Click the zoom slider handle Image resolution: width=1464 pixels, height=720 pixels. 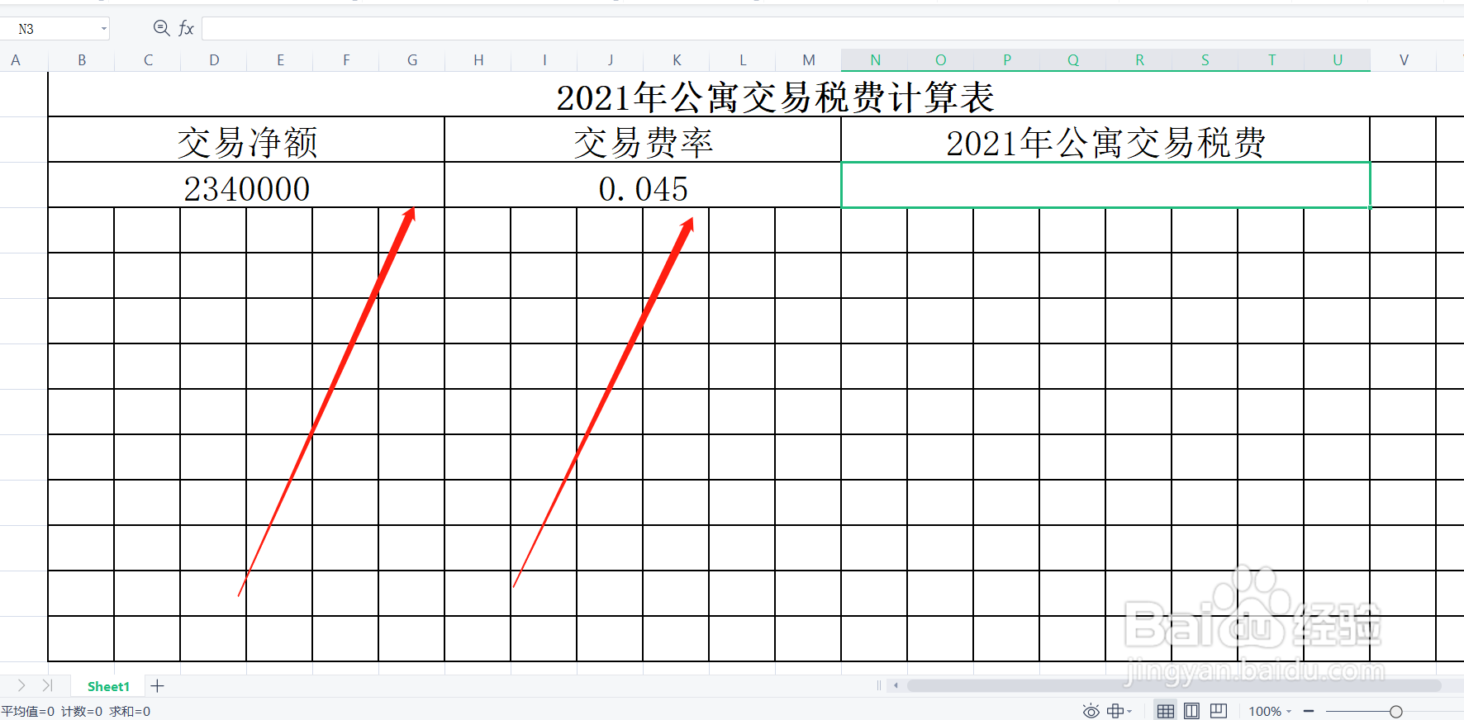1396,711
